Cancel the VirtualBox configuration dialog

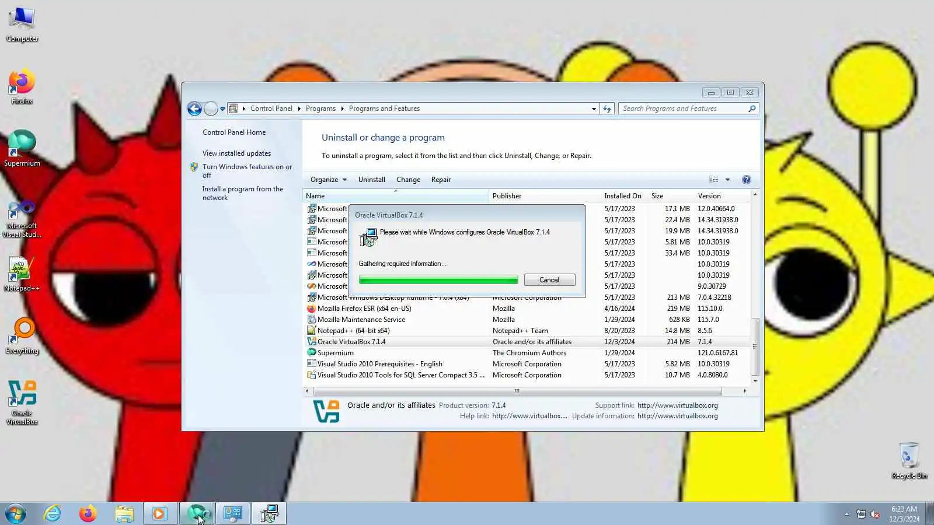[x=549, y=280]
